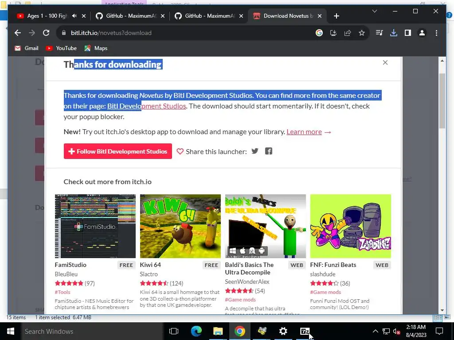
Task: Follow Bitl Development Studios
Action: (x=118, y=151)
